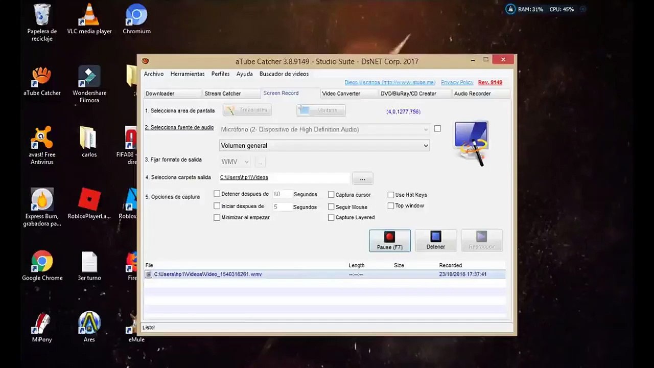Image resolution: width=654 pixels, height=368 pixels.
Task: Open aTube Catcher desktop shortcut
Action: point(42,82)
